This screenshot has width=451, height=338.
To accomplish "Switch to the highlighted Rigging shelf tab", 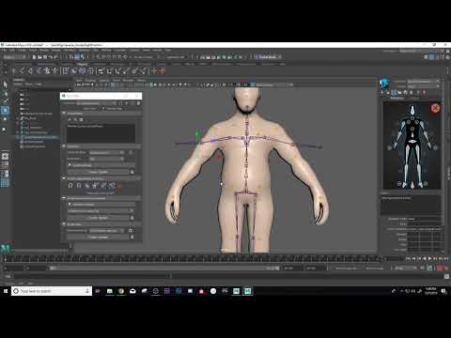I will coord(83,64).
